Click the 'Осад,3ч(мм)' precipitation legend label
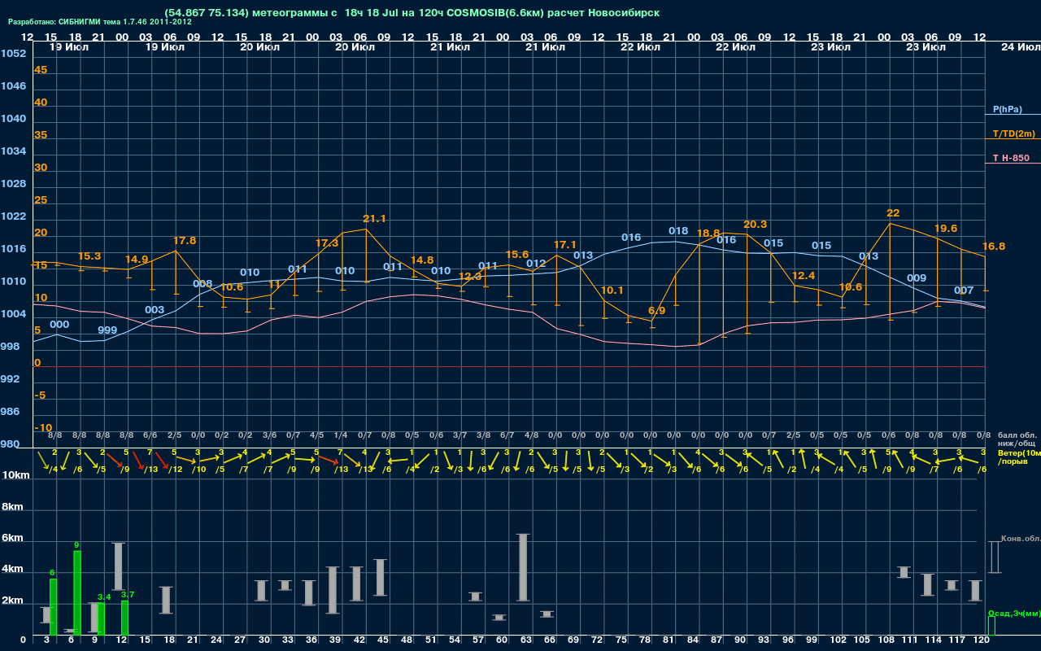 1014,613
